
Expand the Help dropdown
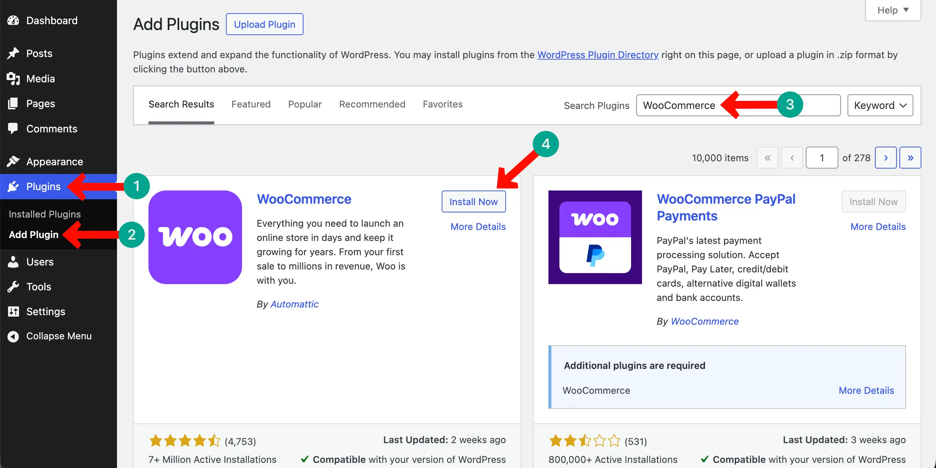click(x=893, y=10)
